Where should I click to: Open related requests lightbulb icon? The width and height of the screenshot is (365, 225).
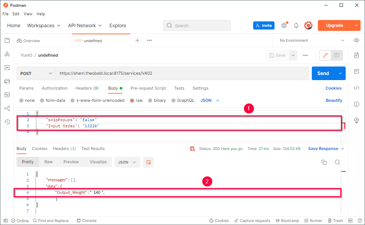(x=357, y=120)
